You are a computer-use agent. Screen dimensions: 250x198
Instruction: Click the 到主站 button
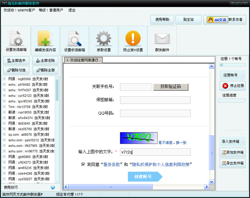[188, 20]
